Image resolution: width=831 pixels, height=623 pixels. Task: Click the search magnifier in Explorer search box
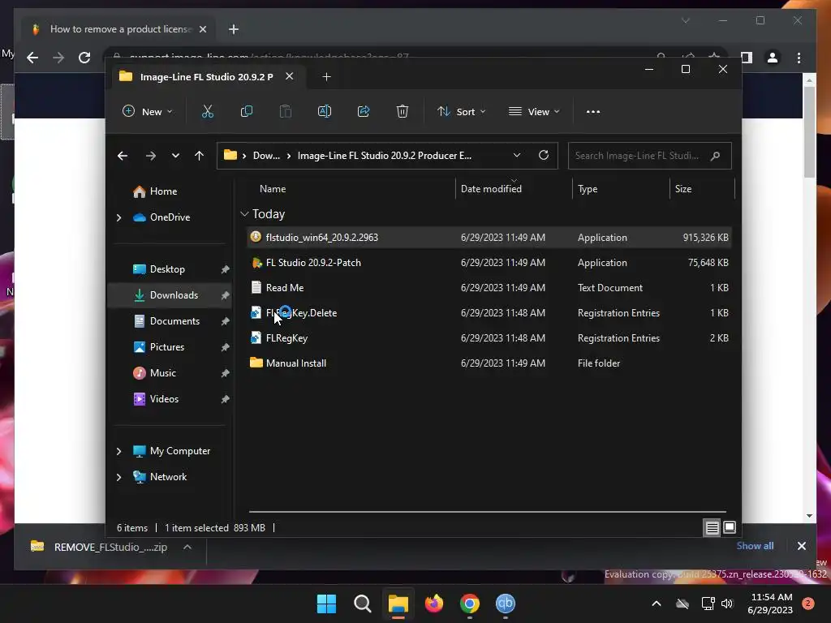(715, 156)
